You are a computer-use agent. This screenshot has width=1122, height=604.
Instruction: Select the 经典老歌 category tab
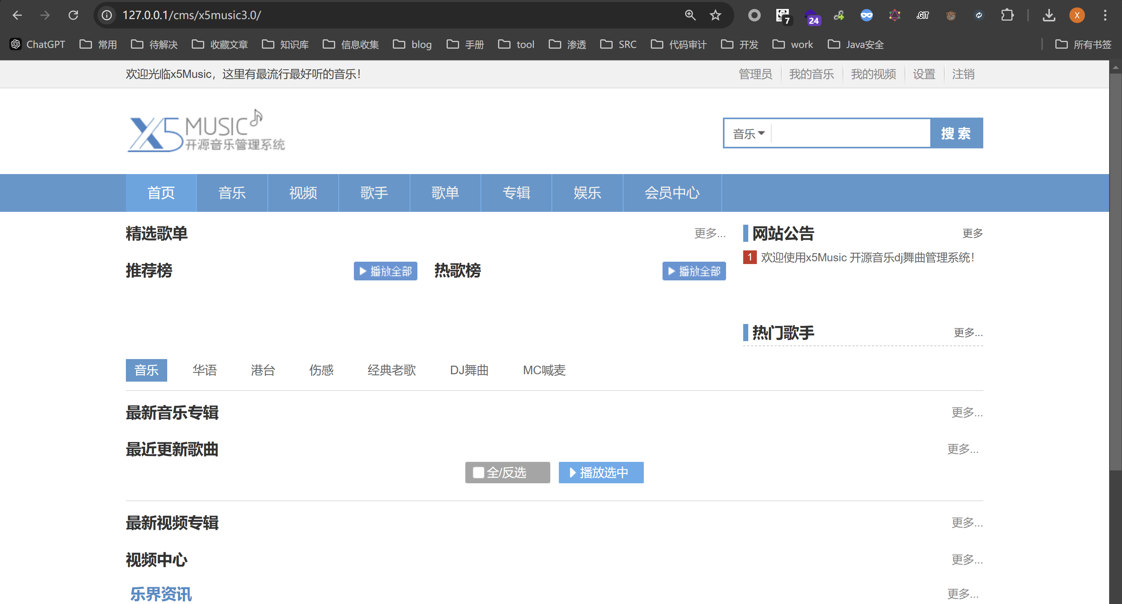(x=392, y=370)
